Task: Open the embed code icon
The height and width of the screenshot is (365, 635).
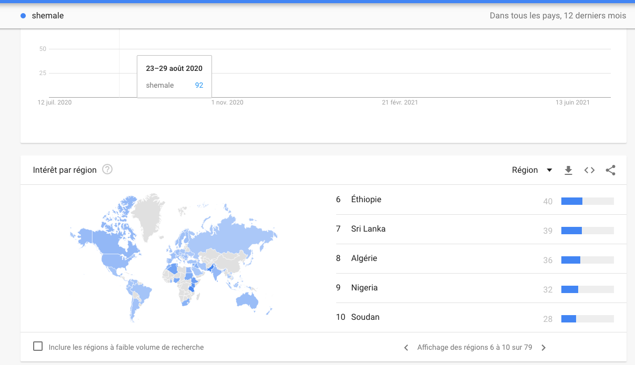Action: tap(589, 170)
